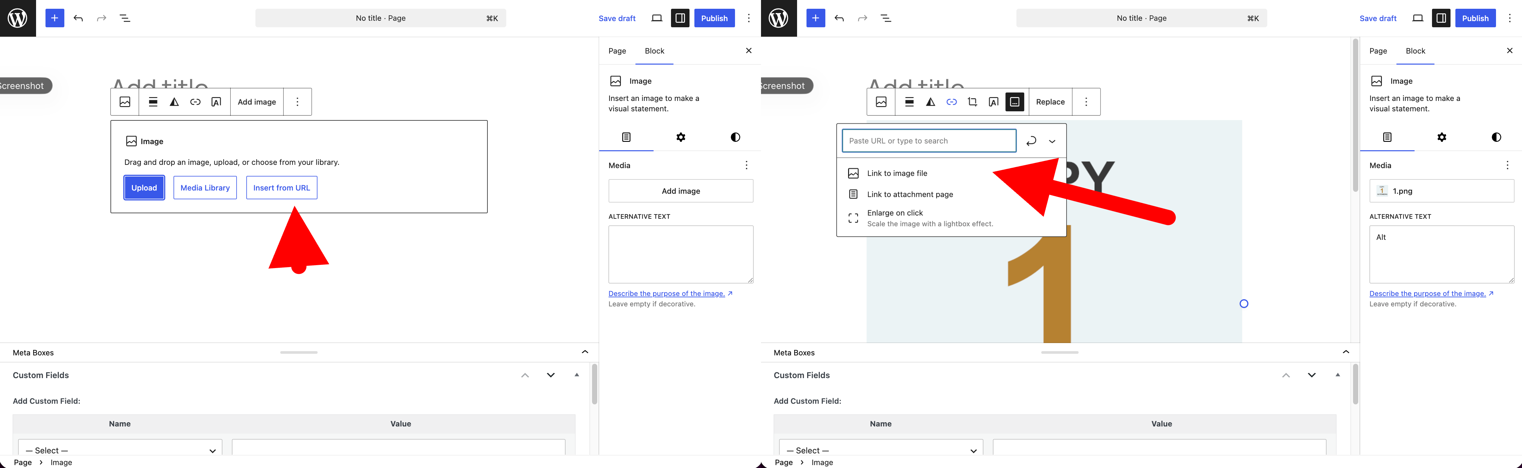The width and height of the screenshot is (1522, 468).
Task: Click the Apply link arrow icon
Action: [1031, 141]
